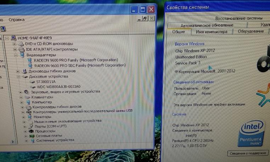Click the Device Manager toolbar computer icon
Viewport: 270px width, 162px height.
3,29
